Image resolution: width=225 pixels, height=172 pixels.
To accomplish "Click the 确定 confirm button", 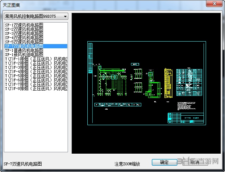I will (x=164, y=162).
